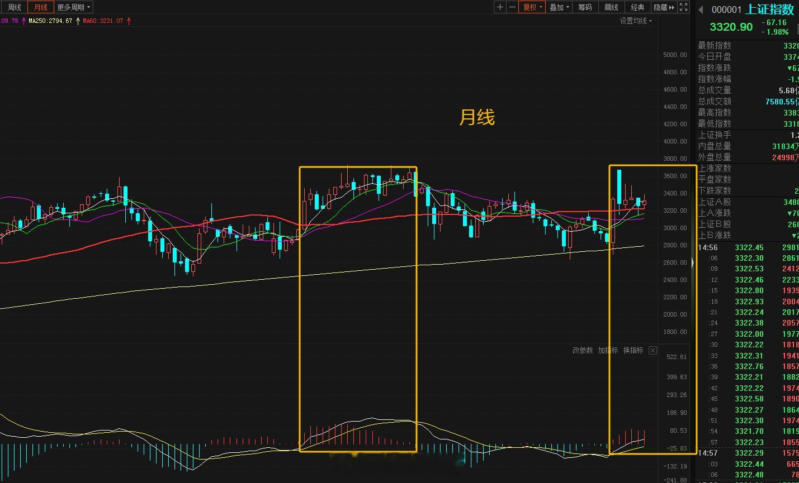Click the -1.98% change percentage
Viewport: 799px width, 483px height.
(x=775, y=32)
